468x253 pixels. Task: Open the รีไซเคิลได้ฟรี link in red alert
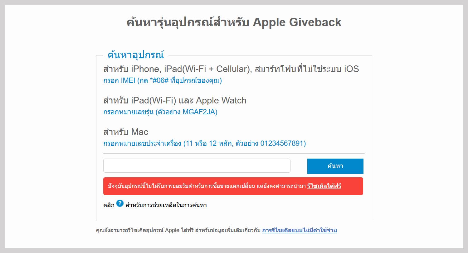click(324, 186)
